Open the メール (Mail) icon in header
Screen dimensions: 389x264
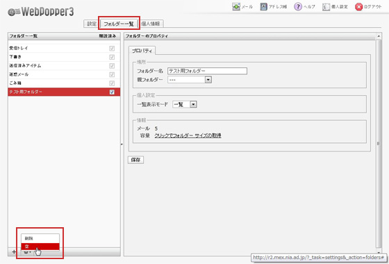(236, 7)
